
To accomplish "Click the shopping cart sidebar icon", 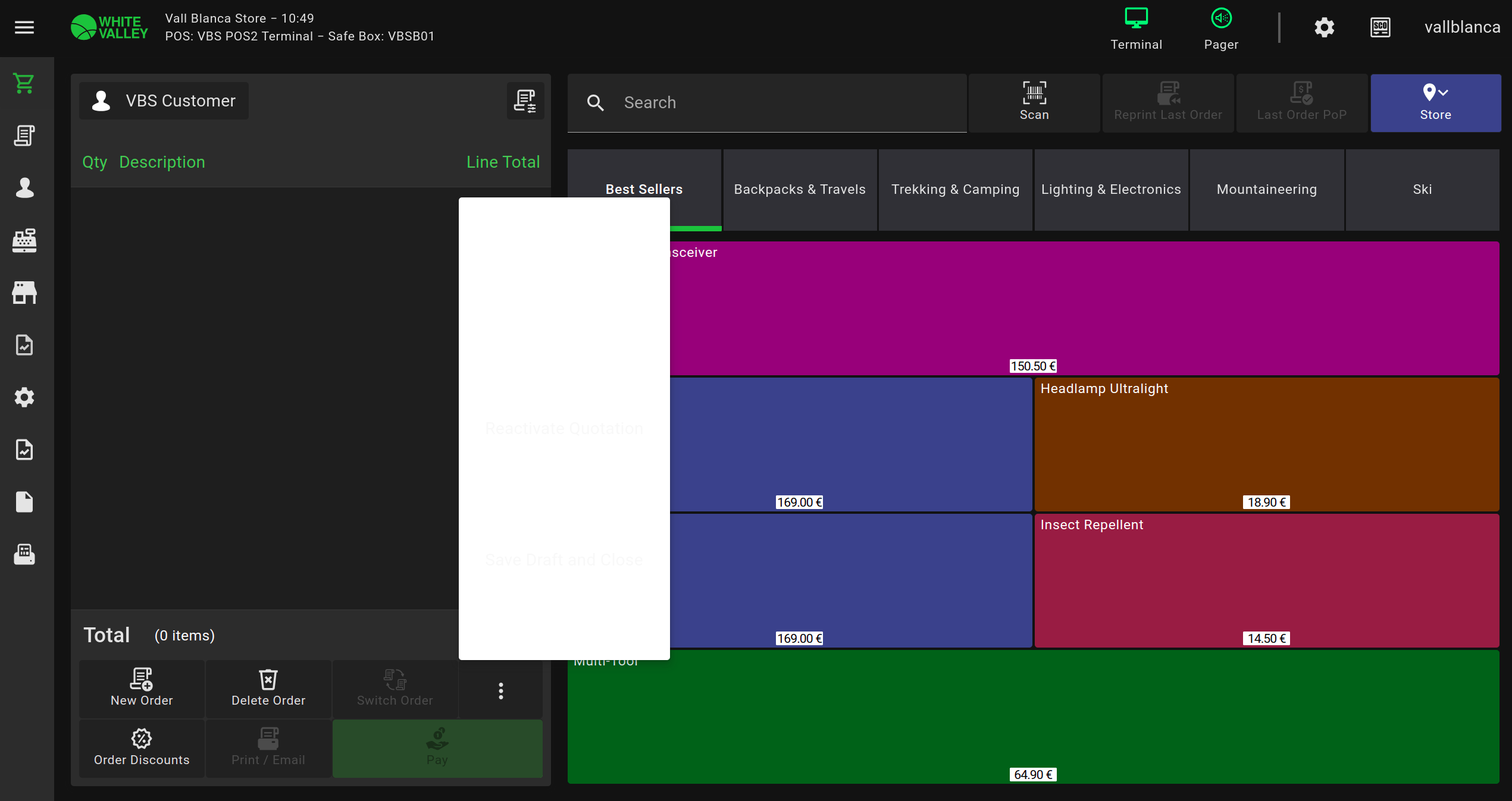I will 24,84.
